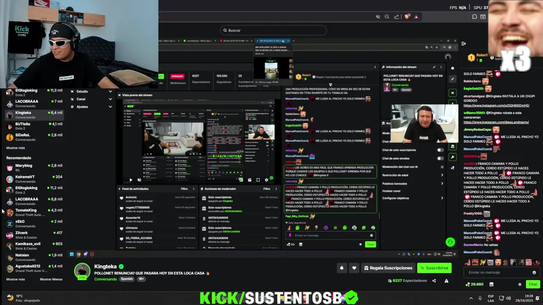Click the notification bell under Kingteka stream
The width and height of the screenshot is (543, 305).
pyautogui.click(x=341, y=268)
